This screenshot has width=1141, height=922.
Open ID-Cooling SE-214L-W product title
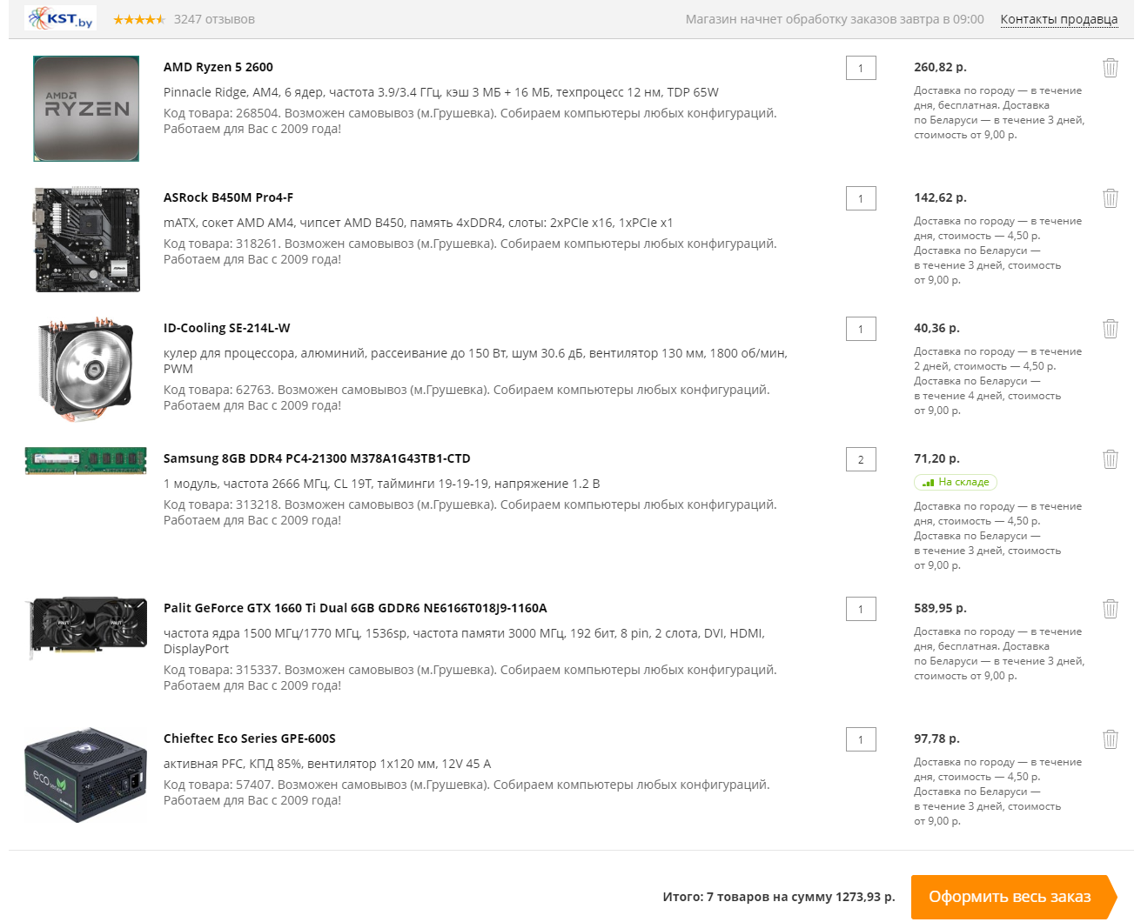click(x=226, y=328)
